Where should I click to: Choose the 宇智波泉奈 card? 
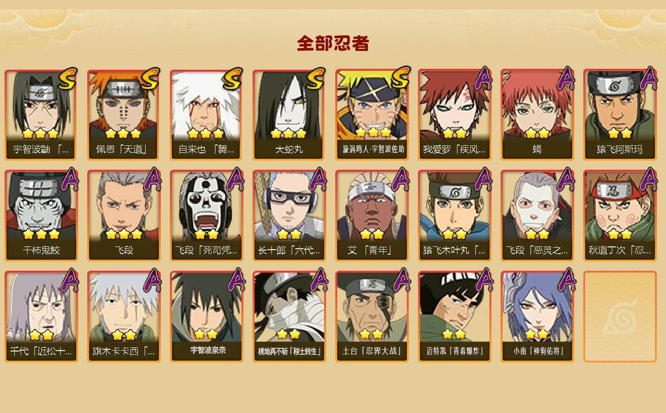(x=206, y=317)
